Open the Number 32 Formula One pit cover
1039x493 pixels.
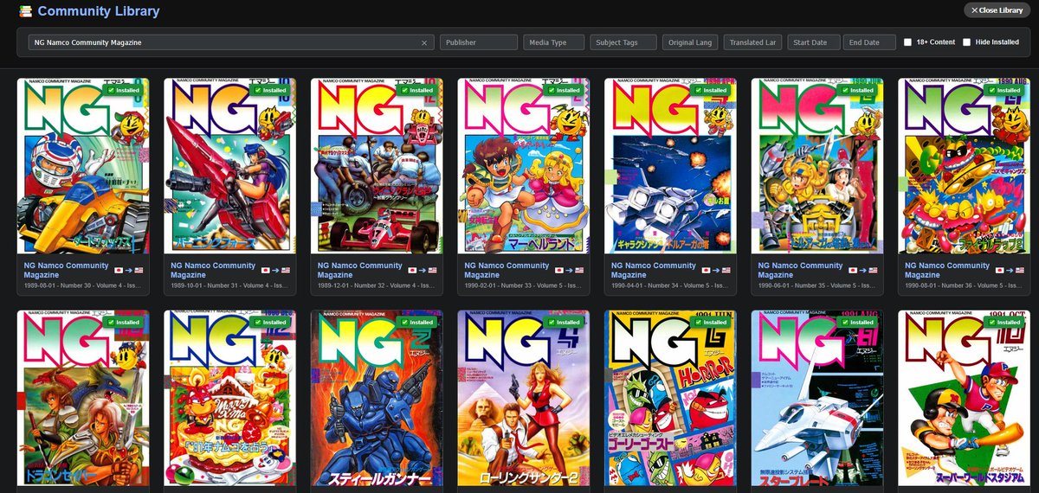click(377, 165)
